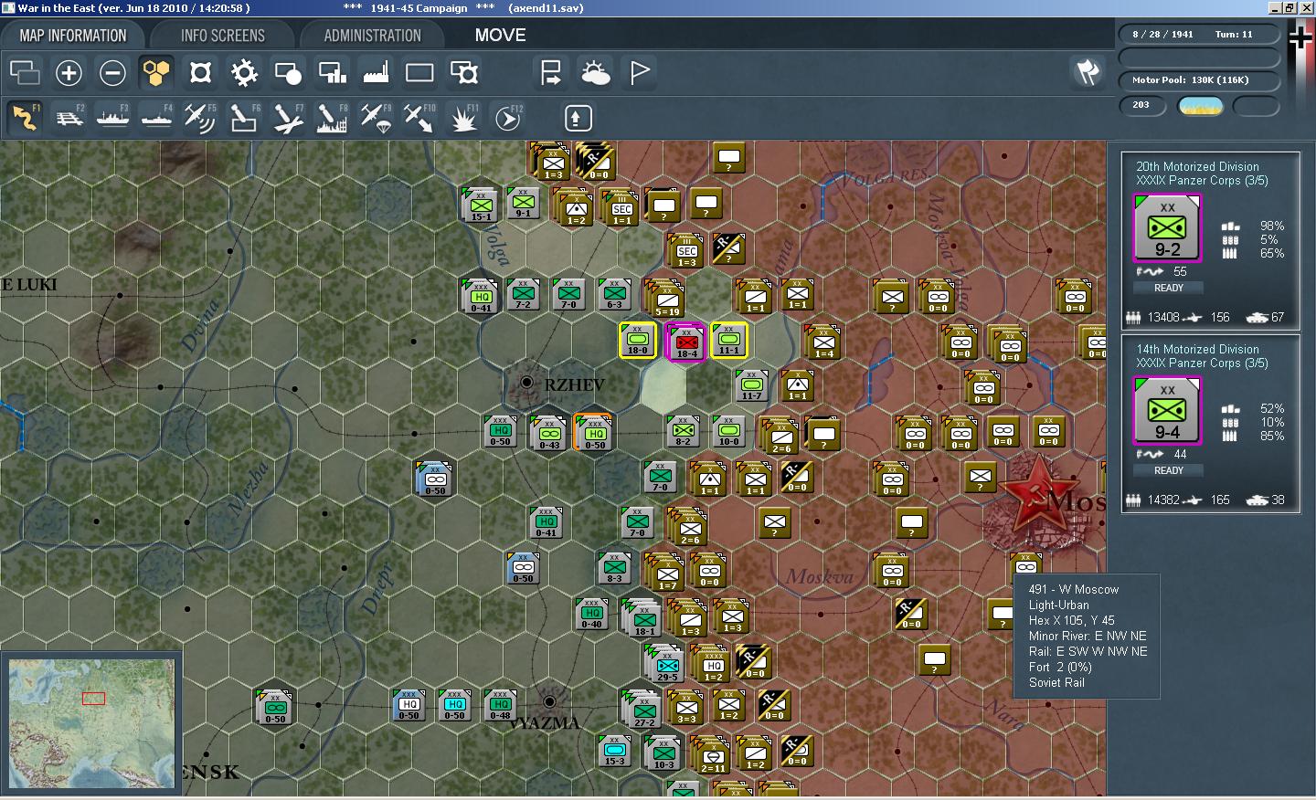Select Air Recon F5 plane icon
1316x800 pixels.
click(200, 118)
